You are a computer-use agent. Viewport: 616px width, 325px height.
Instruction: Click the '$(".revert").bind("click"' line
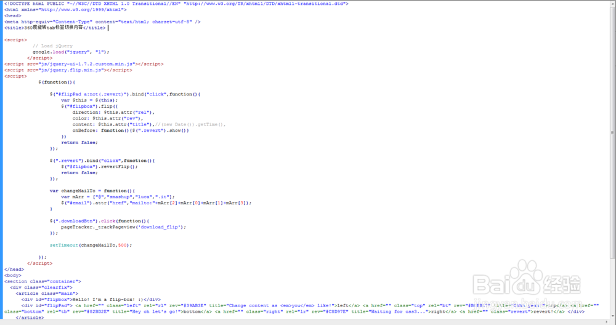(102, 161)
